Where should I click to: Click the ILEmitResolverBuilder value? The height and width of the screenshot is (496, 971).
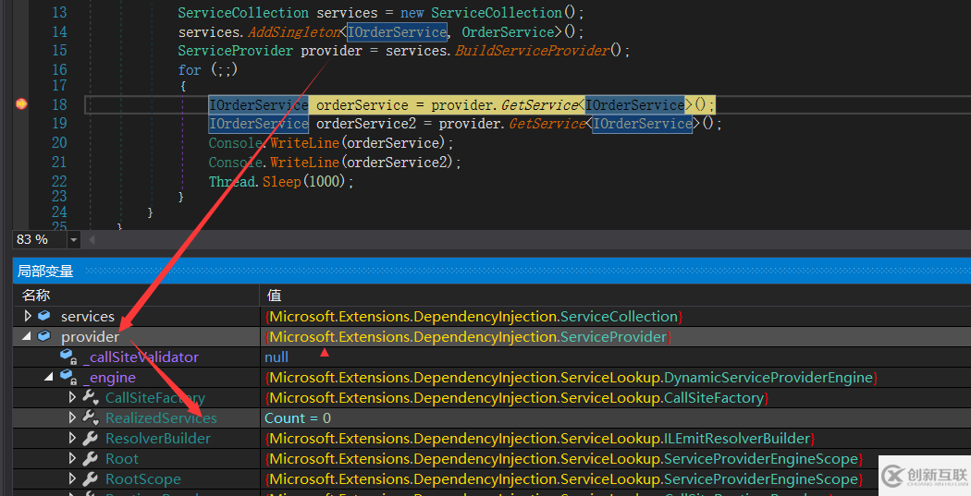pos(539,439)
